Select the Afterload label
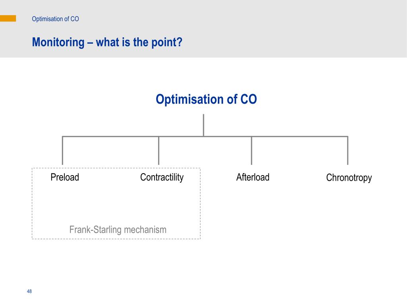The width and height of the screenshot is (407, 305). 253,178
